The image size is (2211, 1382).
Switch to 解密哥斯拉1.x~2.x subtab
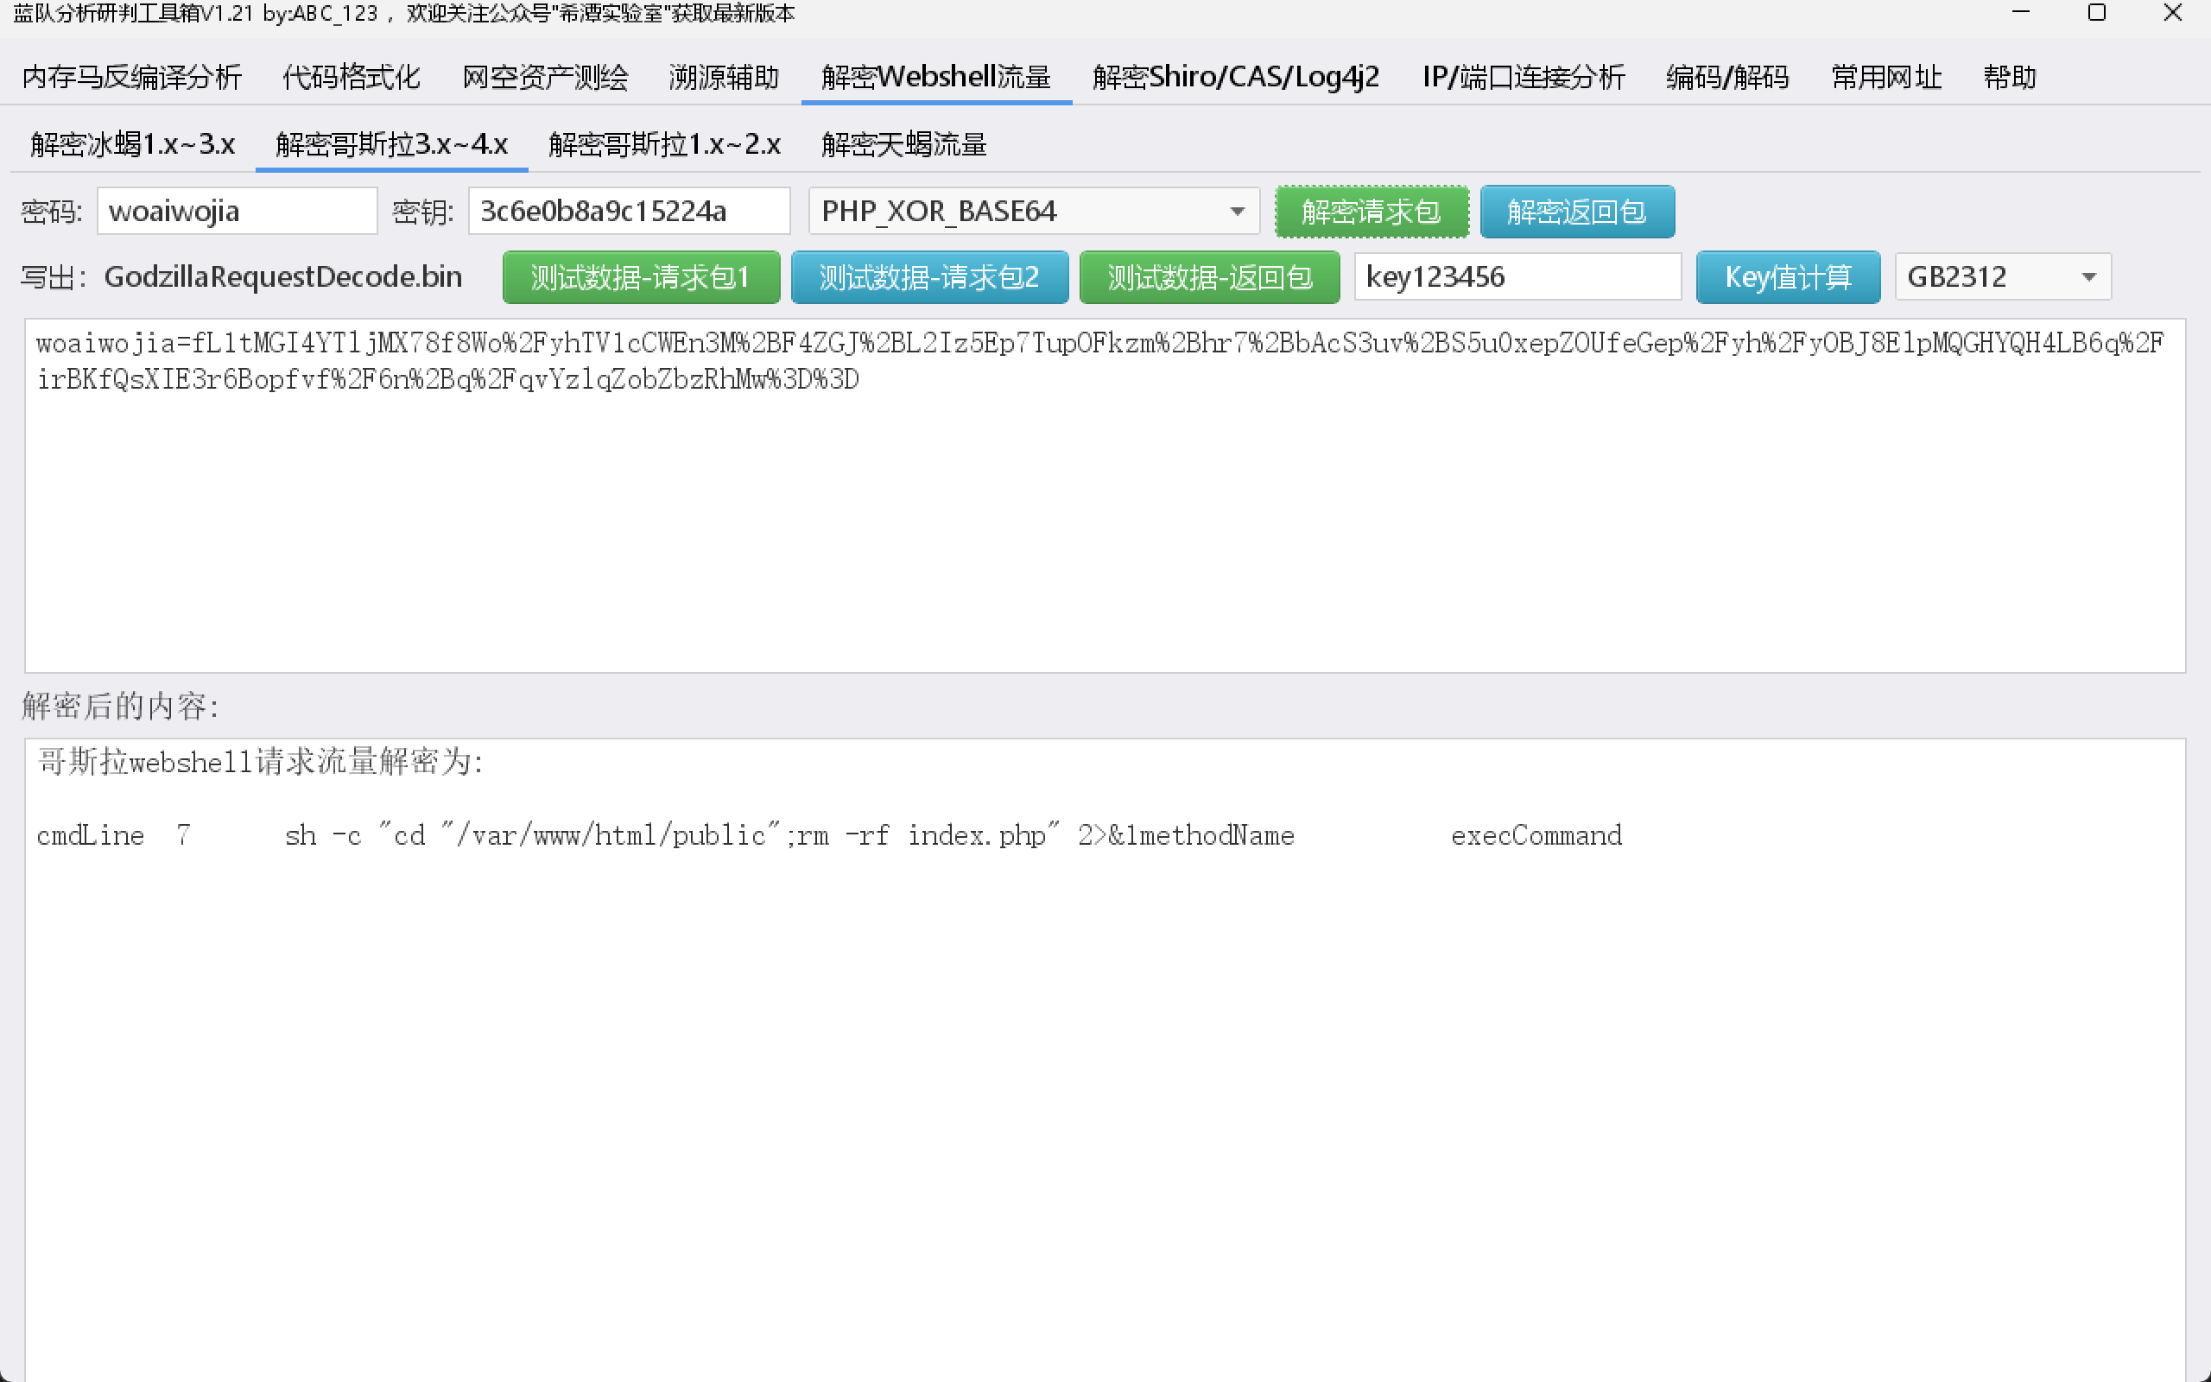click(664, 144)
